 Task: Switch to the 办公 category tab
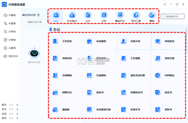pyautogui.click(x=56, y=16)
